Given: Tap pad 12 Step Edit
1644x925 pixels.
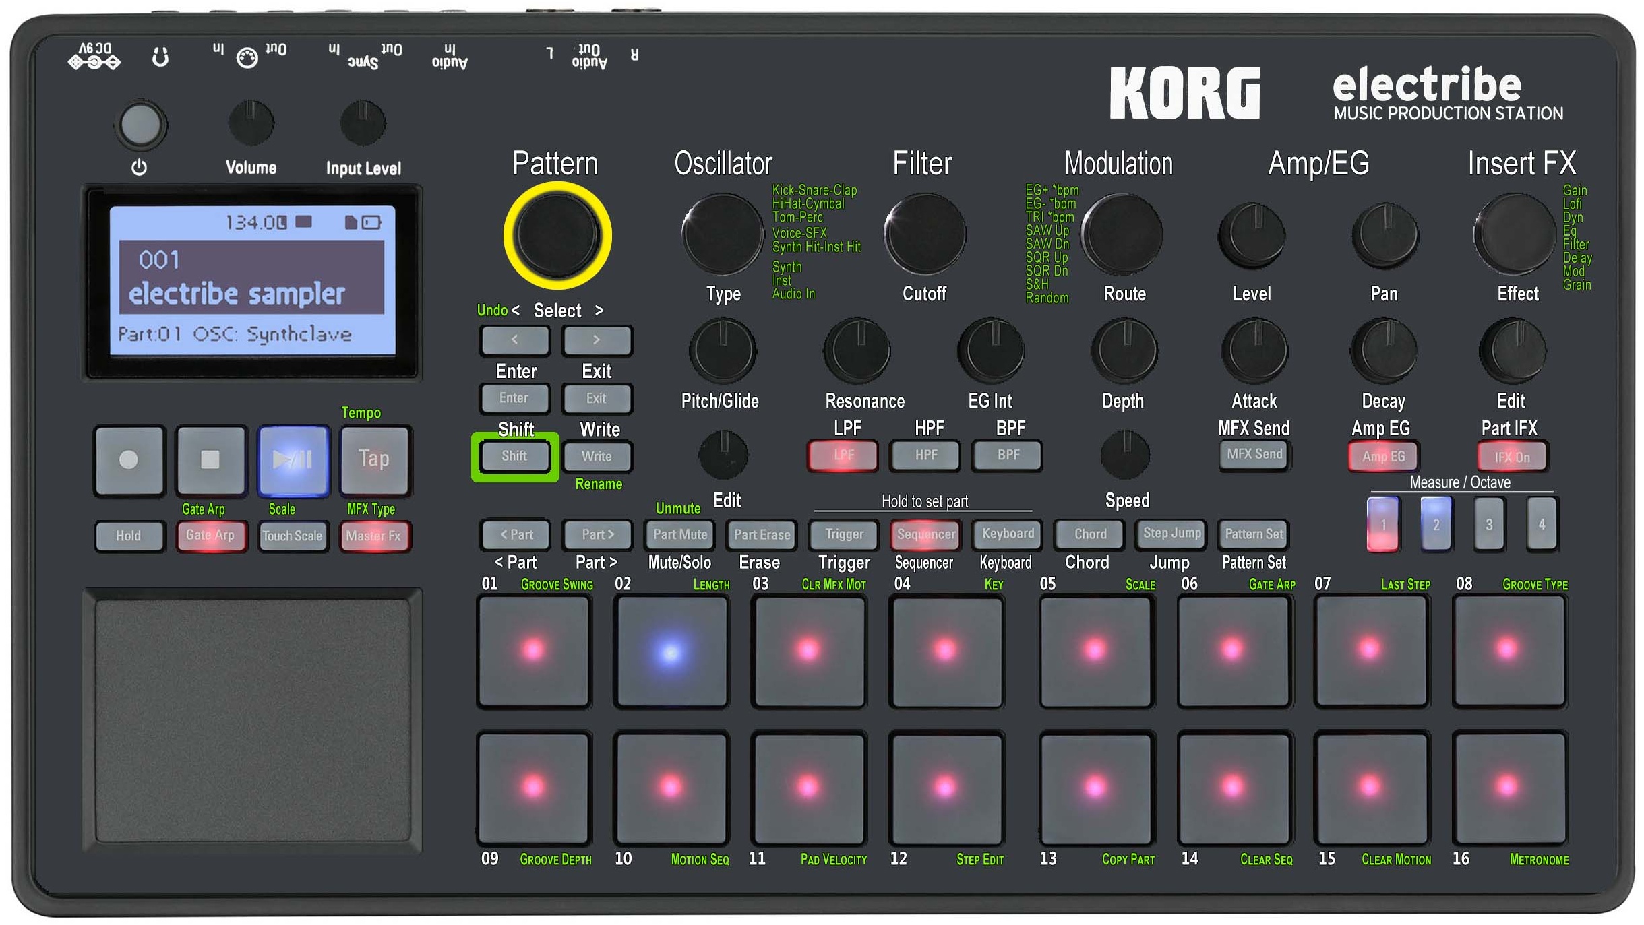Looking at the screenshot, I should pos(946,788).
